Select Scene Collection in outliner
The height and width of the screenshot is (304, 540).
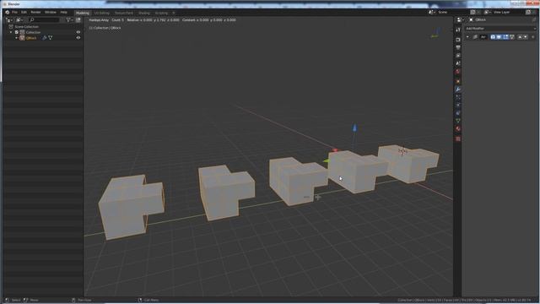tap(26, 26)
